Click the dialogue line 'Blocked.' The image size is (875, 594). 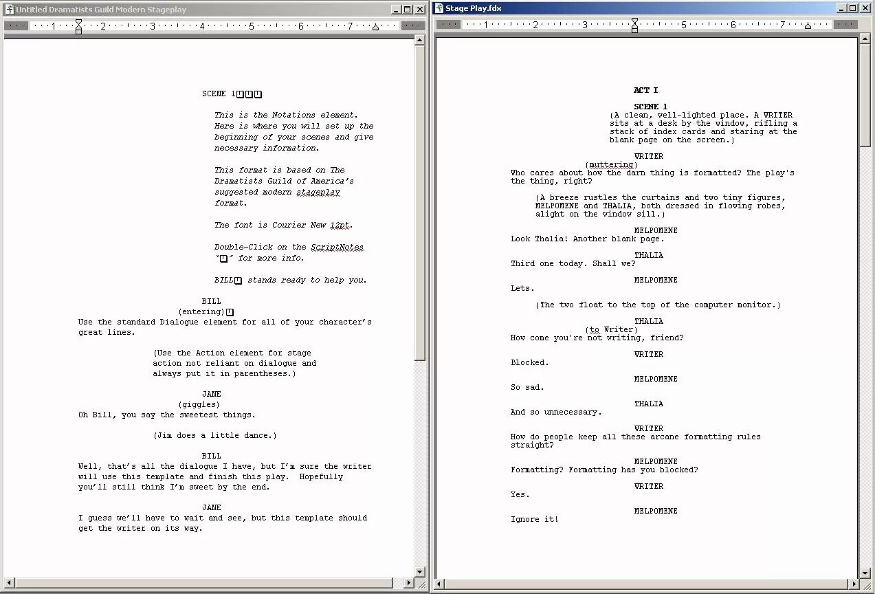[530, 363]
